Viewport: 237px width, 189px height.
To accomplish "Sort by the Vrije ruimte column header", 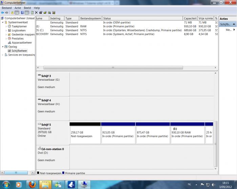I will click(x=206, y=18).
